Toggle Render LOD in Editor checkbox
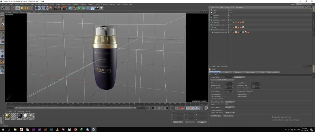Viewport: 315px width, 132px height. [x=252, y=91]
